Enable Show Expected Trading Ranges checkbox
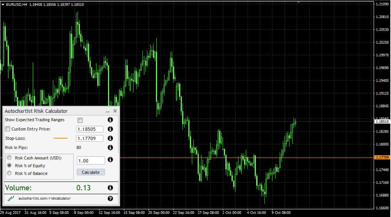Viewport: 391px width, 217px height. 80,120
